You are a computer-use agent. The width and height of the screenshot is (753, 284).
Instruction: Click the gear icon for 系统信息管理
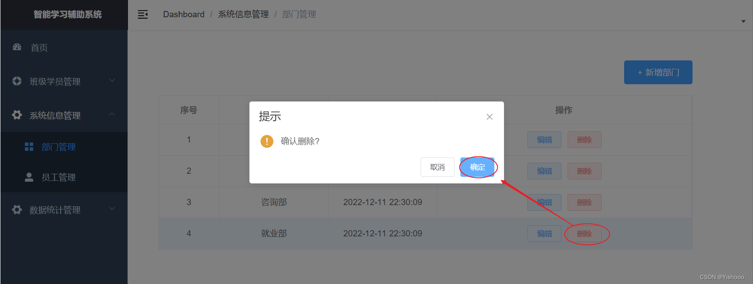click(x=17, y=115)
